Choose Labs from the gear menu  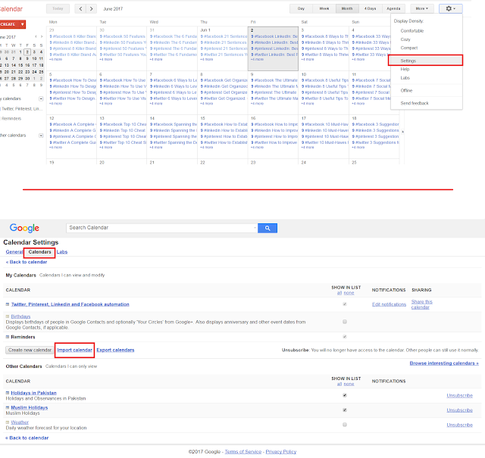pos(405,78)
